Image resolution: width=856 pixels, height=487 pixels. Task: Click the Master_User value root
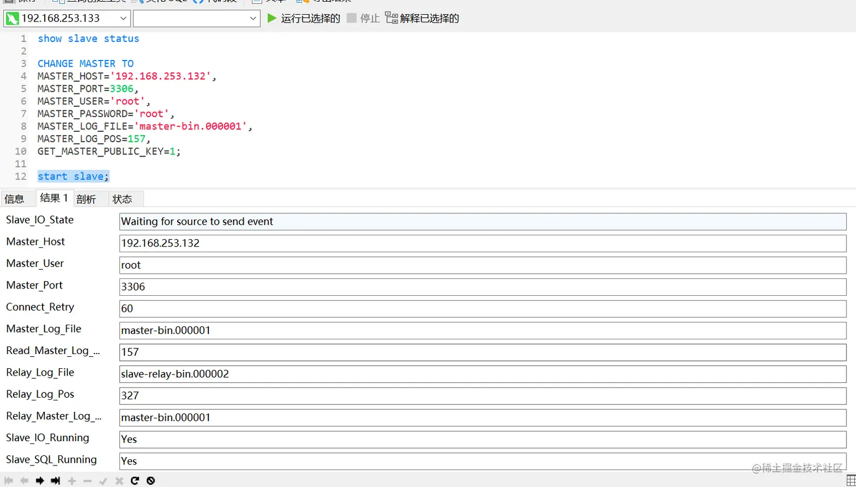(483, 265)
